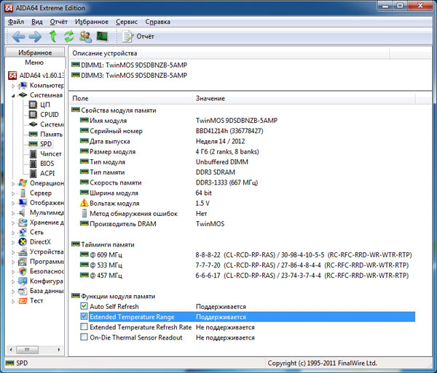Click the Значение column header
Viewport: 437px width, 373px height.
pyautogui.click(x=304, y=98)
